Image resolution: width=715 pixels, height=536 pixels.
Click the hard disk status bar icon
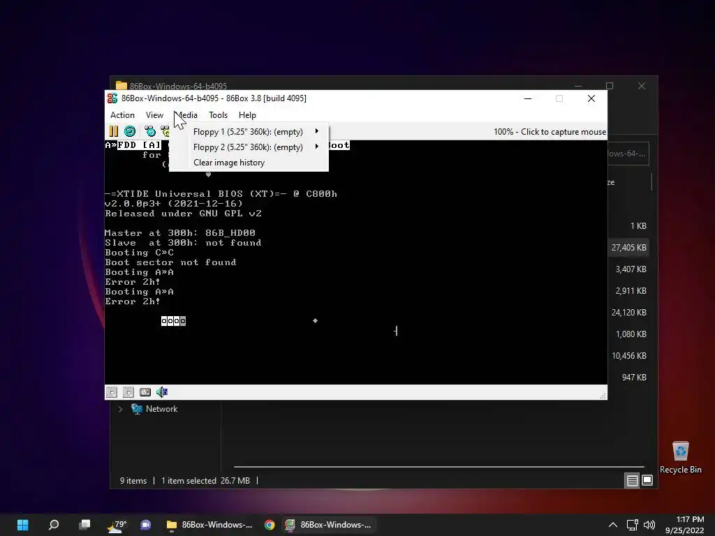pos(145,392)
